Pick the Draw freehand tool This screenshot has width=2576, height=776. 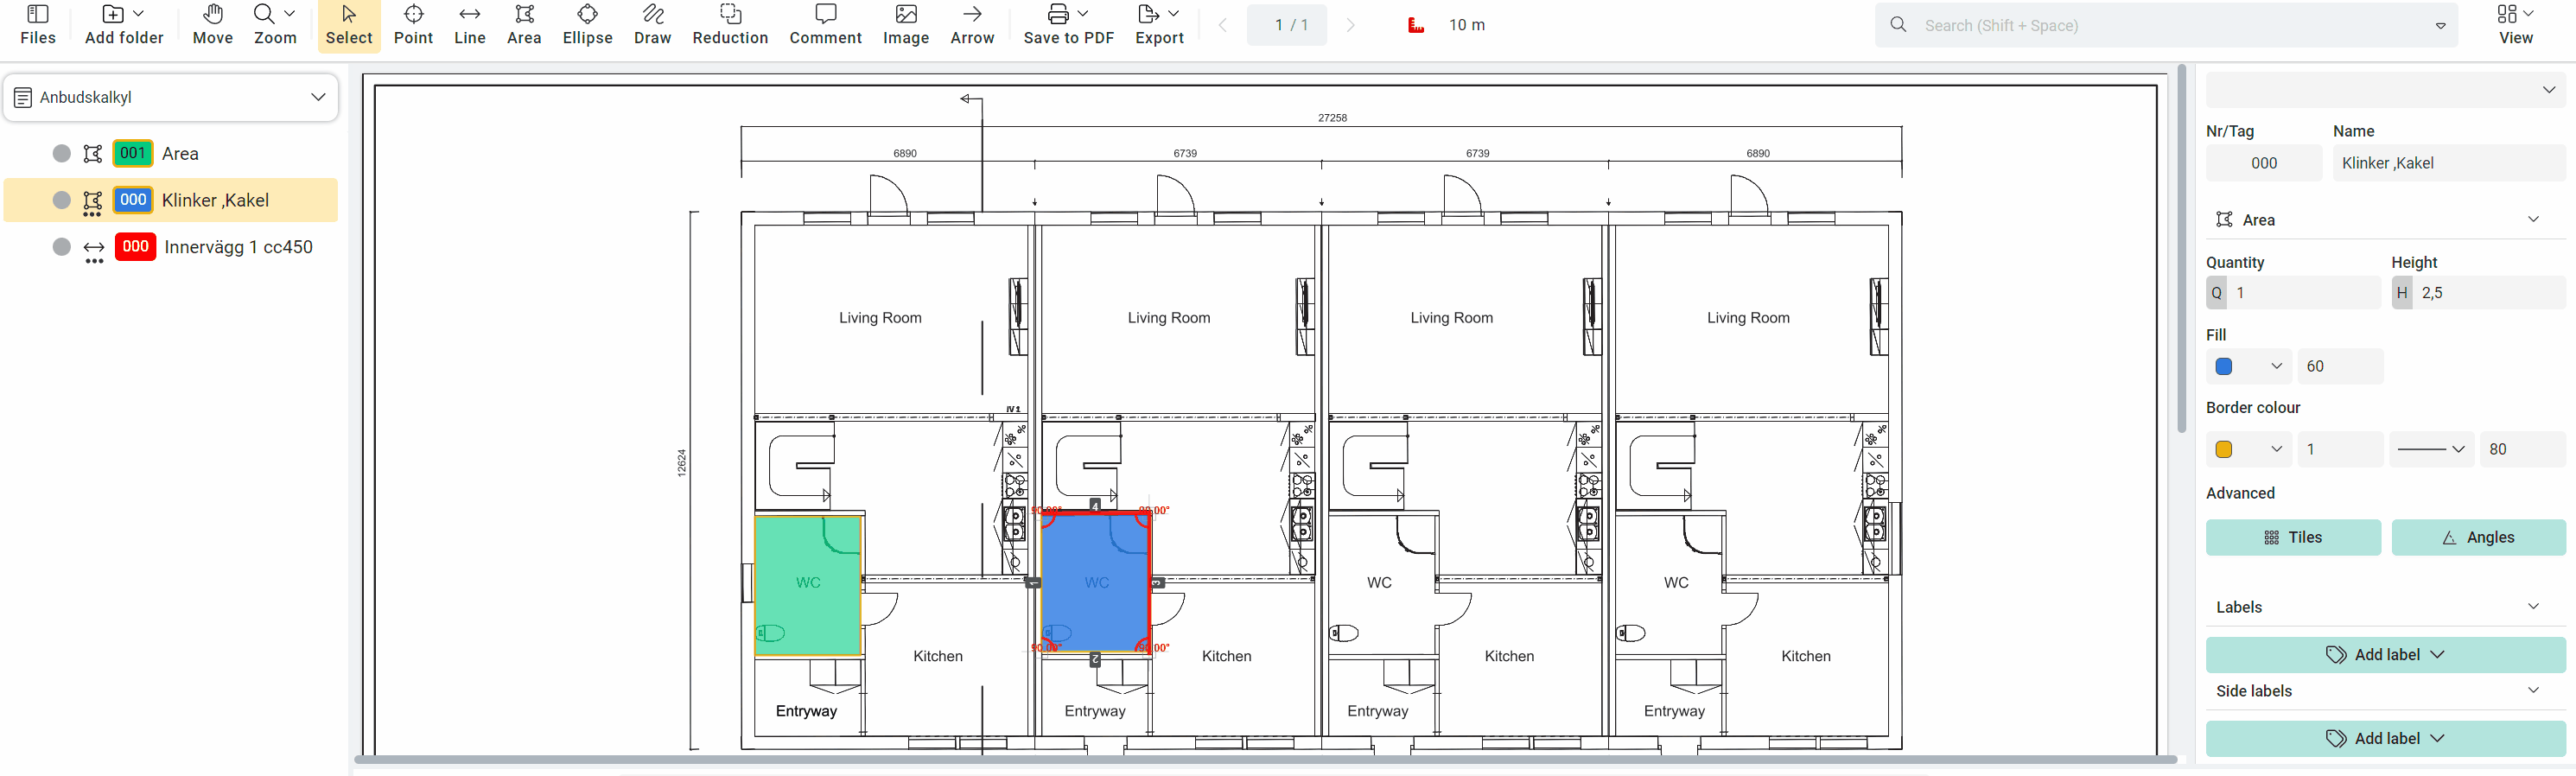[652, 25]
